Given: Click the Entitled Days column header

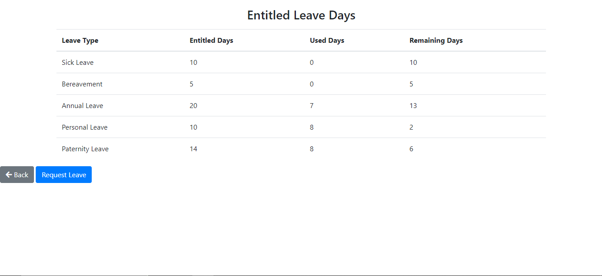Looking at the screenshot, I should click(211, 40).
